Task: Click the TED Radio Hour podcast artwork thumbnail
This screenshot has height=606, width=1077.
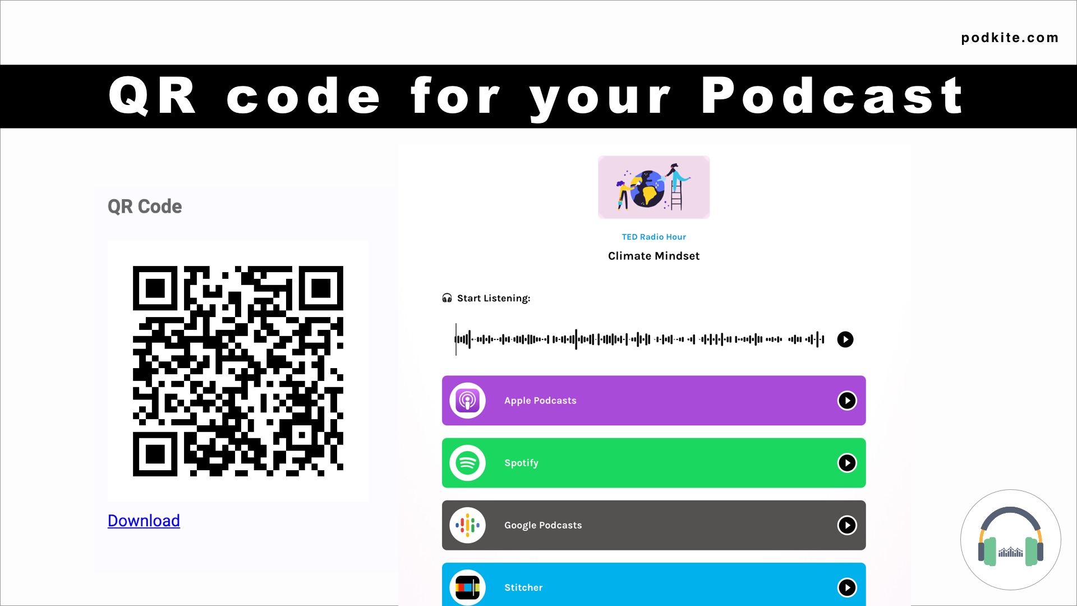Action: click(654, 186)
